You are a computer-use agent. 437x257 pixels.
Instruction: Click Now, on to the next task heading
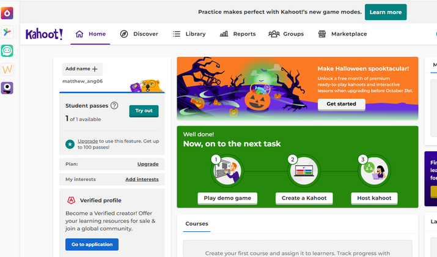[232, 144]
